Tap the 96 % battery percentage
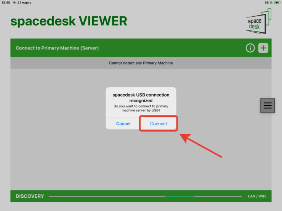282x211 pixels. tap(268, 3)
